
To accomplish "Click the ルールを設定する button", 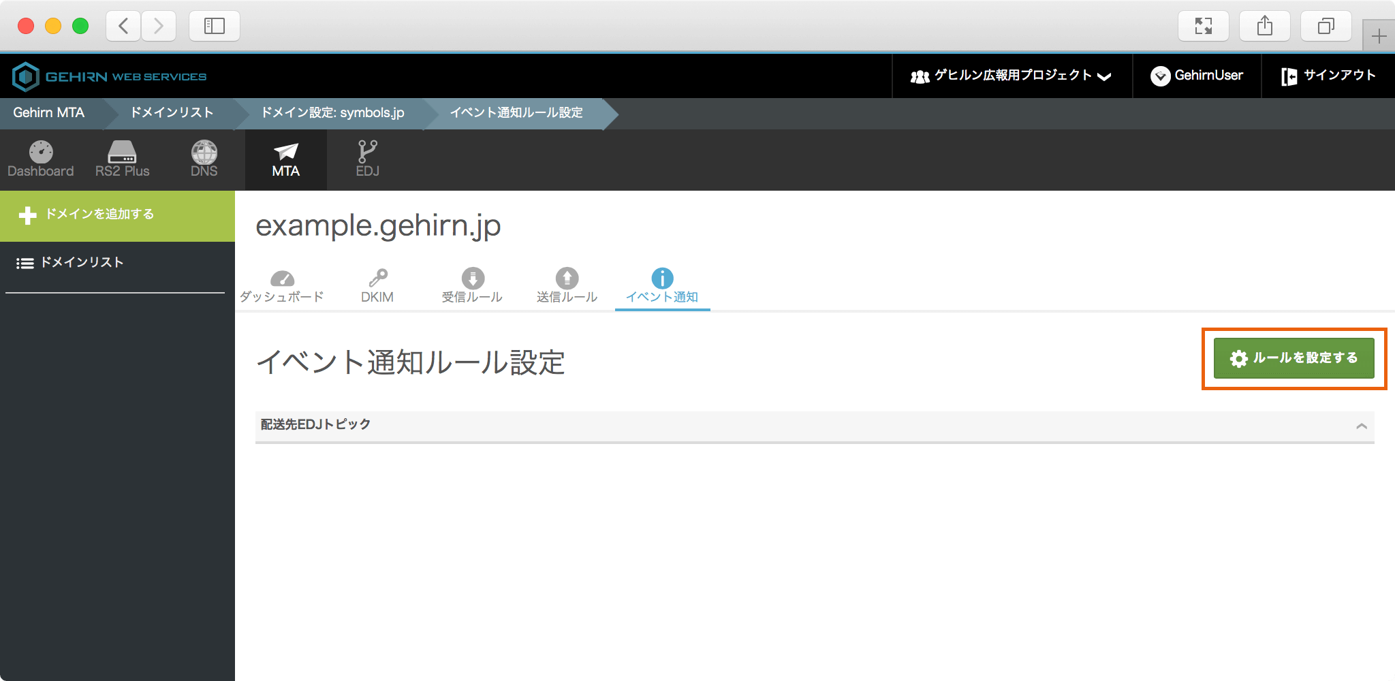I will (x=1294, y=358).
